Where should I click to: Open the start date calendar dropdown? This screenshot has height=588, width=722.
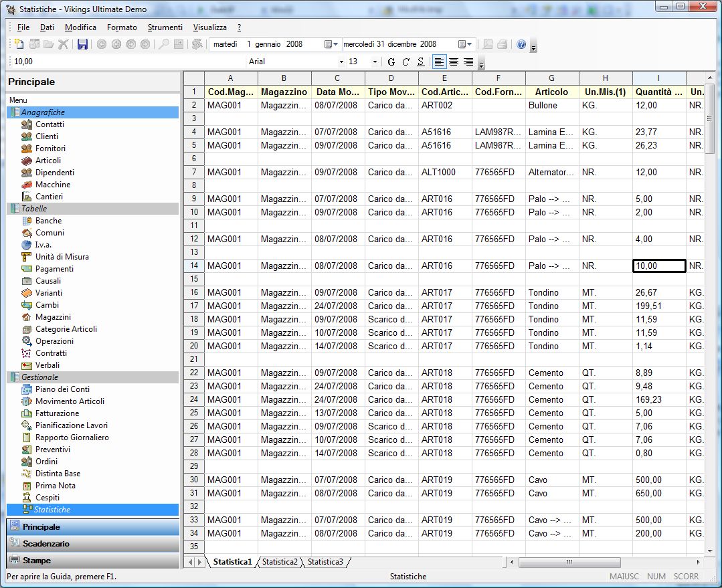coord(331,44)
